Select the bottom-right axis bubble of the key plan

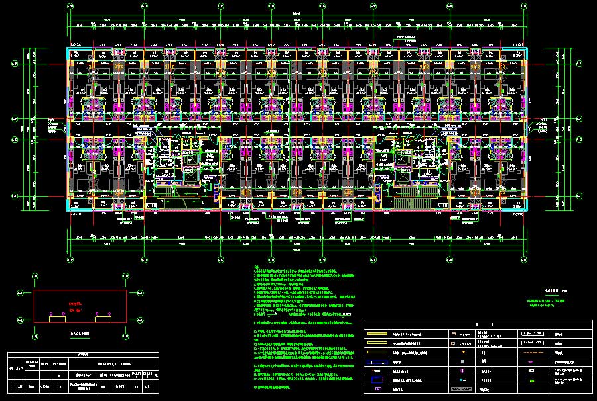pyautogui.click(x=125, y=336)
